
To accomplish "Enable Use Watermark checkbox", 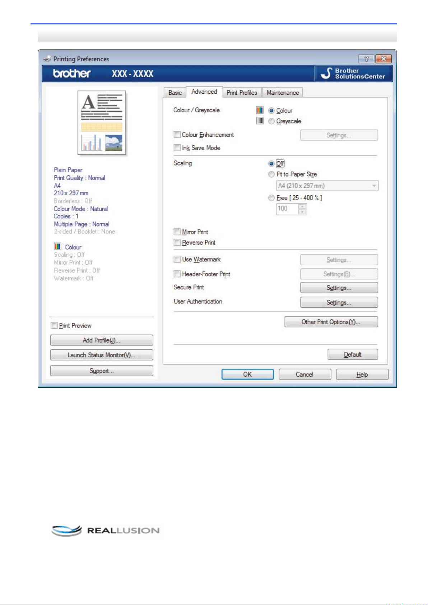I will pyautogui.click(x=177, y=259).
